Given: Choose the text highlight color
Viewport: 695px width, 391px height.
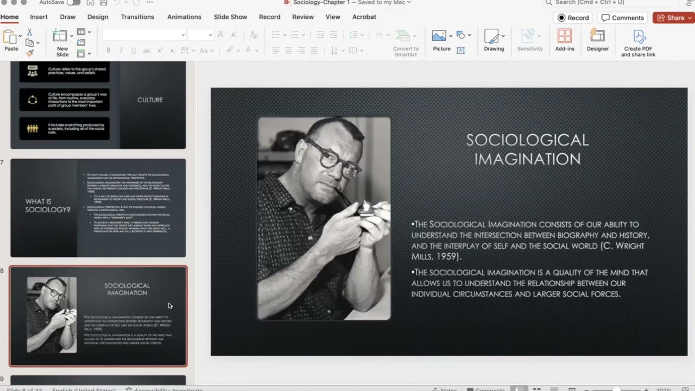Looking at the screenshot, I should [232, 51].
